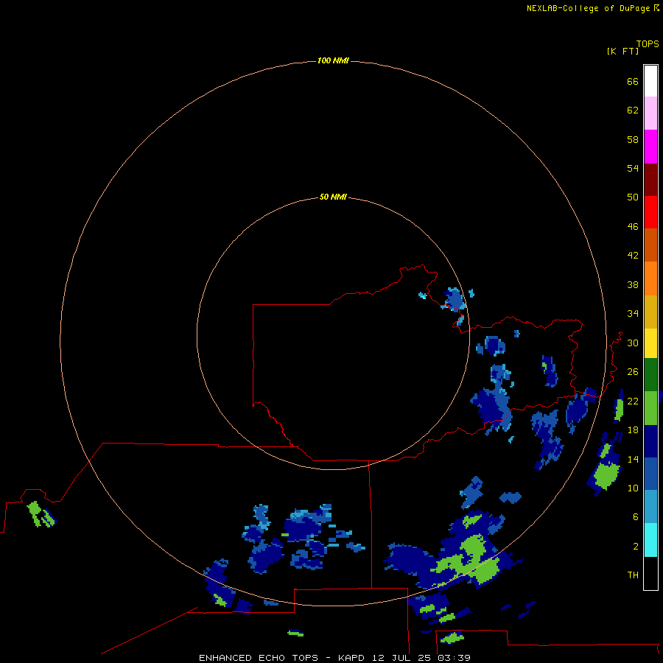Click the yellow swatch between 30 and 34

[x=650, y=343]
